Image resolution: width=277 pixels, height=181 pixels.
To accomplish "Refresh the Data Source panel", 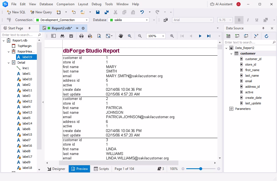I will pyautogui.click(x=266, y=36).
